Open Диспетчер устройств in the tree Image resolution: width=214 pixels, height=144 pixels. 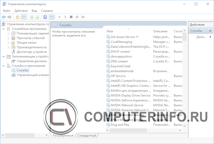click(x=32, y=52)
